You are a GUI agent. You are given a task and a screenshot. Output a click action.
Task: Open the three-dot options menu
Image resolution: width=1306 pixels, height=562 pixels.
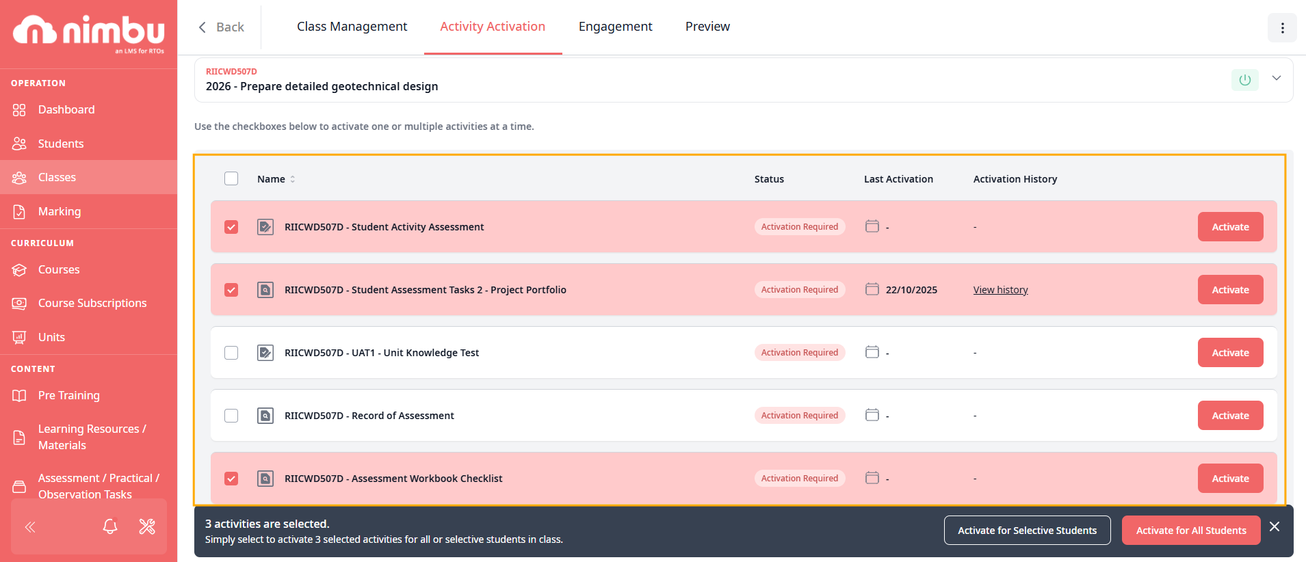click(1282, 28)
